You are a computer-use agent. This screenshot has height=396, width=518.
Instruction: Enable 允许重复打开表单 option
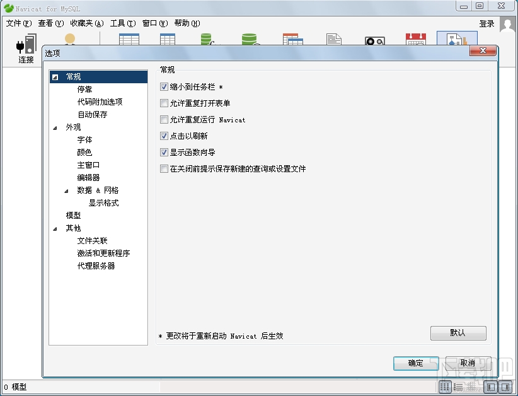[163, 103]
